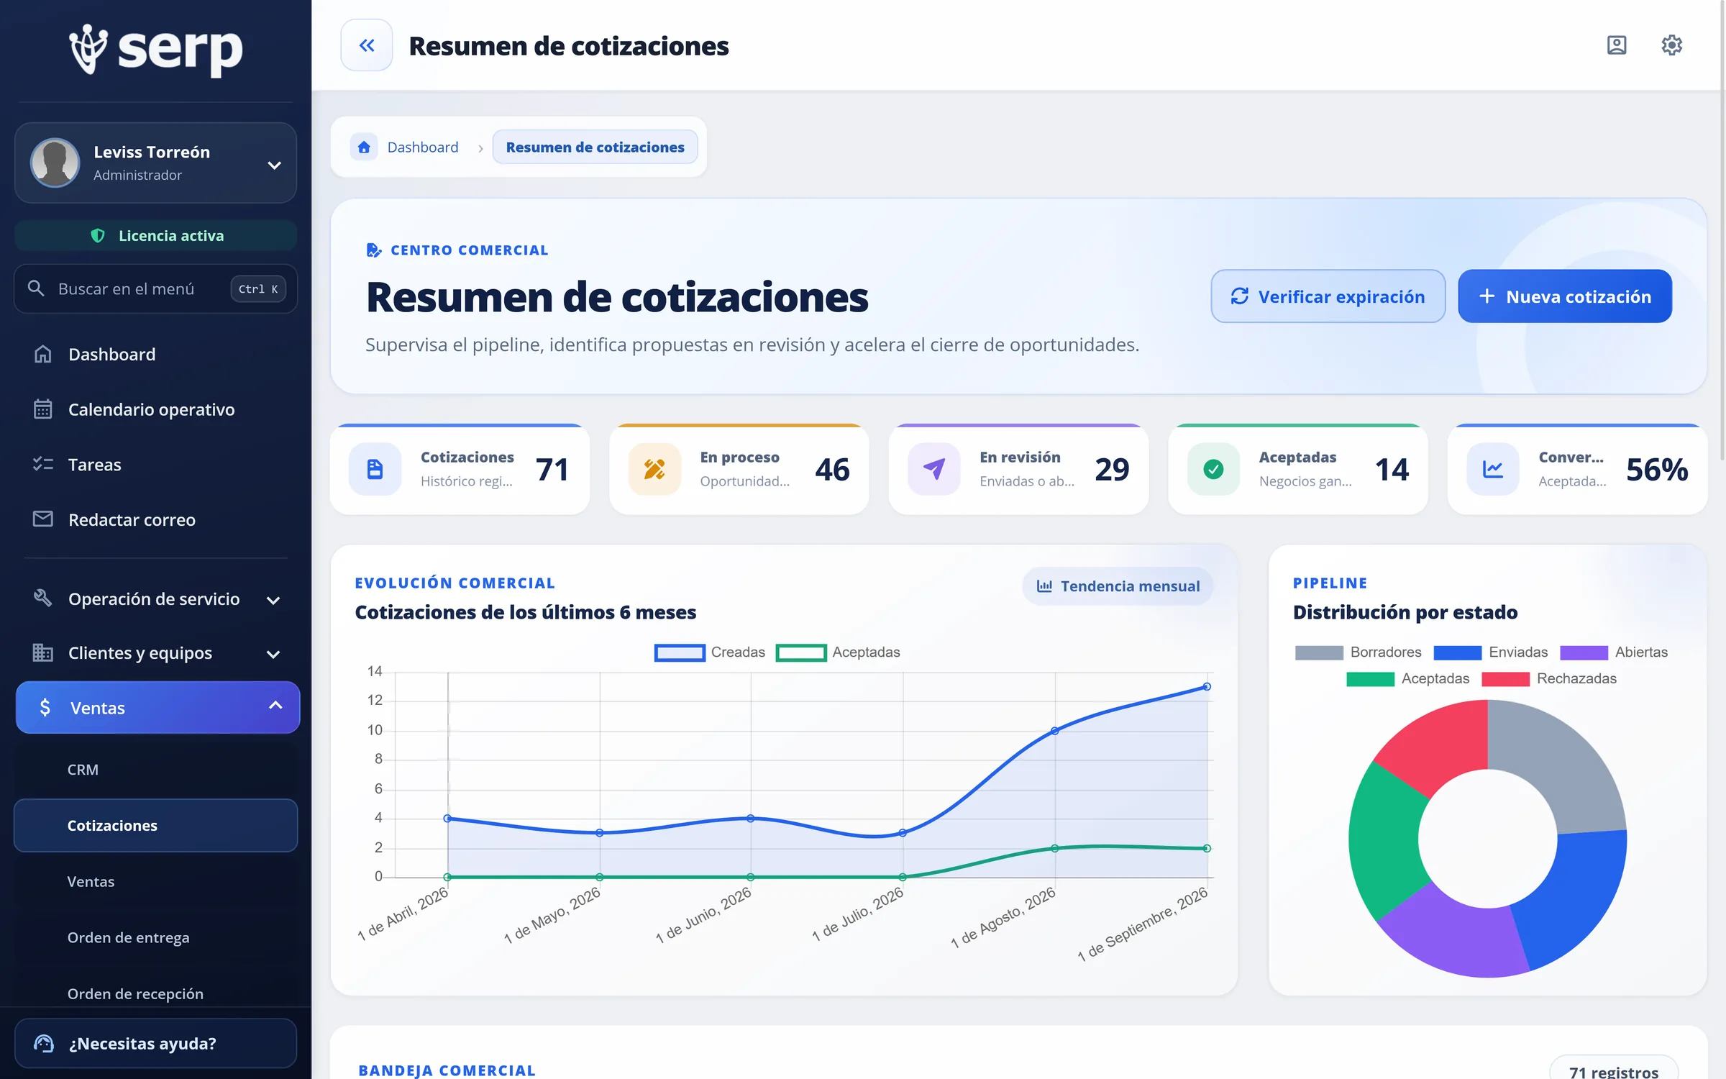The width and height of the screenshot is (1726, 1079).
Task: Click Tendencia mensual badge
Action: tap(1118, 586)
